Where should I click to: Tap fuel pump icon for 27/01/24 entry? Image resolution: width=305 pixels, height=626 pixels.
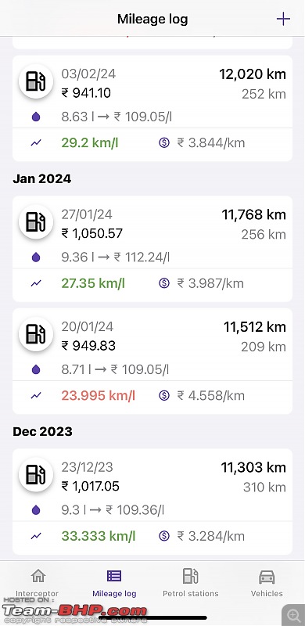pos(36,221)
